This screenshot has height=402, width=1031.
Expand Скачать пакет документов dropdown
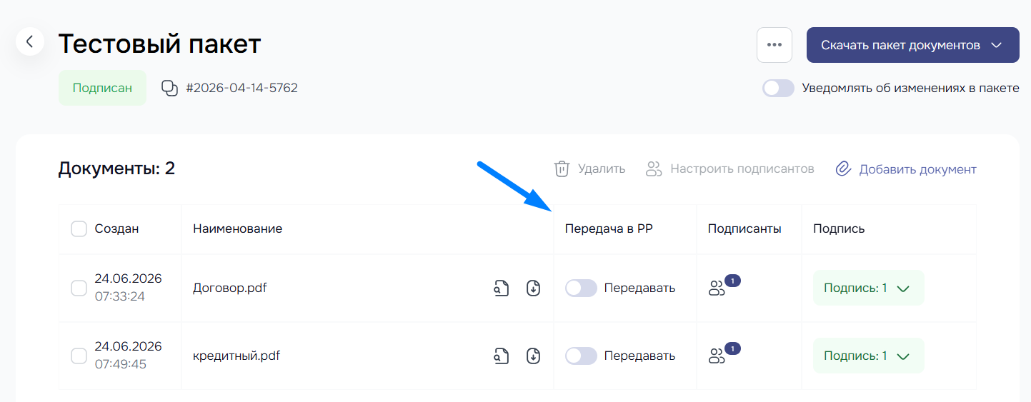(x=913, y=45)
